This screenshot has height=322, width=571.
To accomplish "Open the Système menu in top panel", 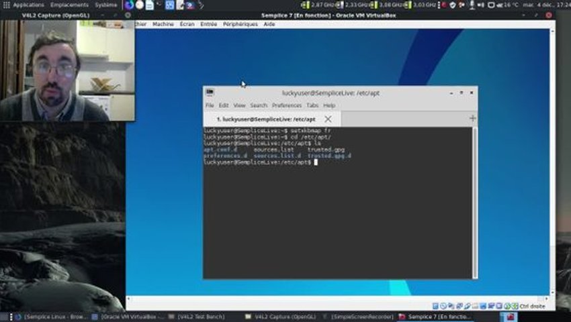I will (106, 5).
